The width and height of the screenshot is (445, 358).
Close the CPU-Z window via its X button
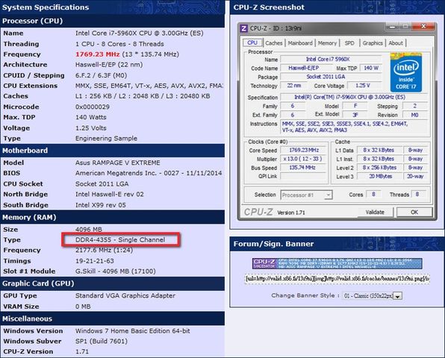423,27
